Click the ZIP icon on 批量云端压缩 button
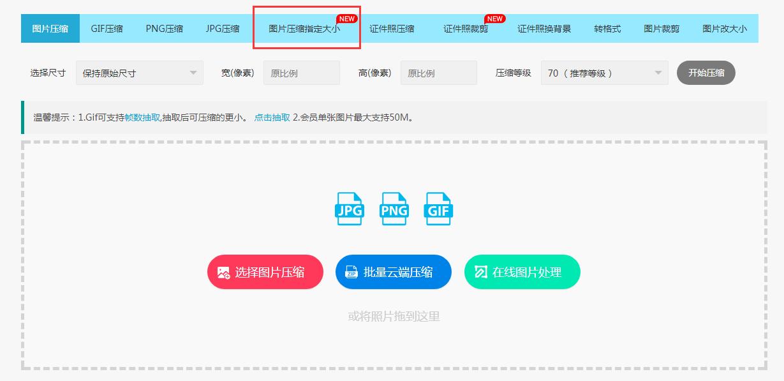Screen dimensions: 784x381 [x=351, y=271]
